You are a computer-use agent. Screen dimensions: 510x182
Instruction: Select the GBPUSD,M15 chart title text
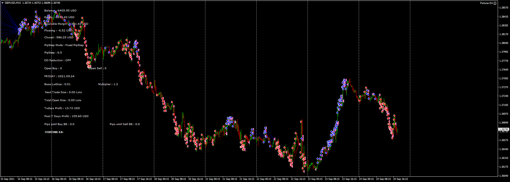coord(13,3)
